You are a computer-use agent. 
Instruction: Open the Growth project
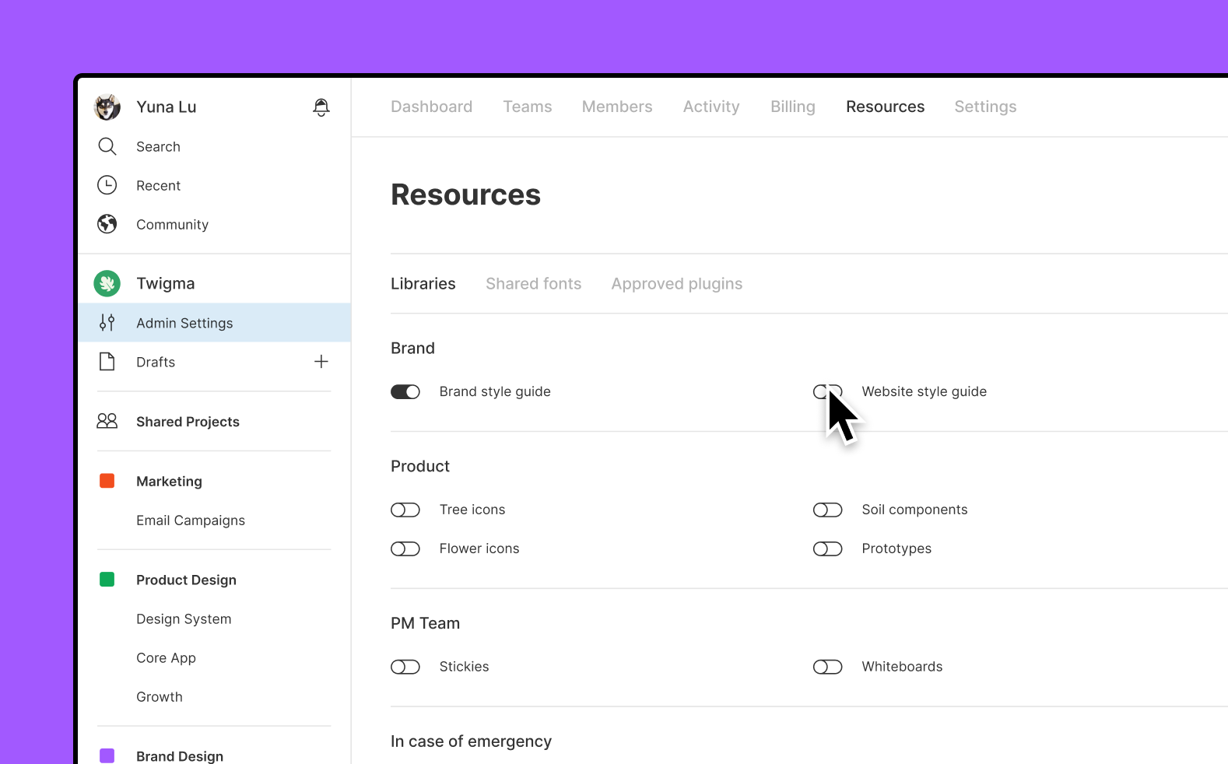pyautogui.click(x=160, y=696)
